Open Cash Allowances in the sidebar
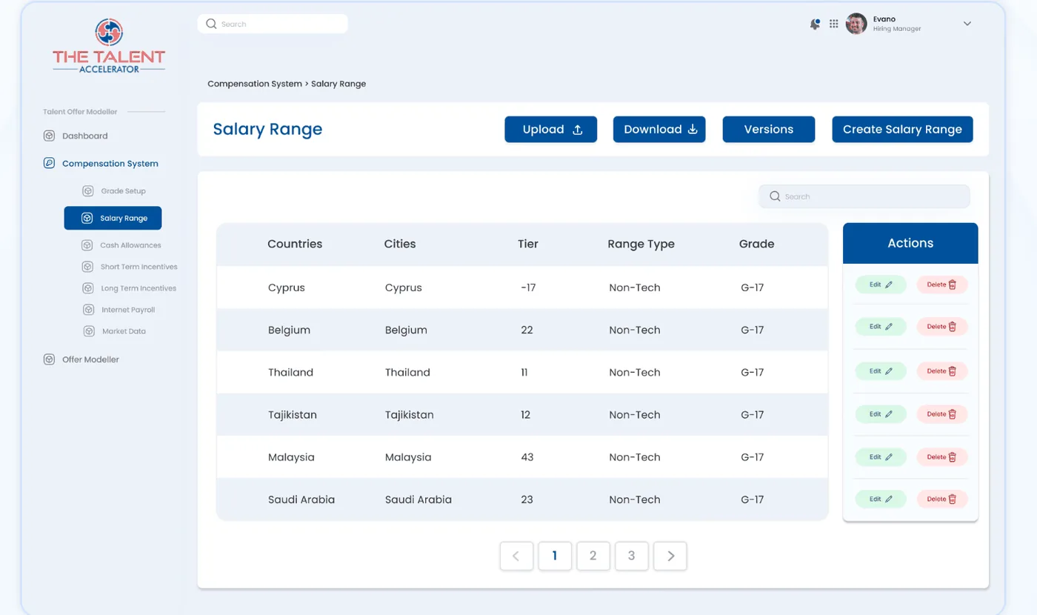1037x615 pixels. click(121, 245)
